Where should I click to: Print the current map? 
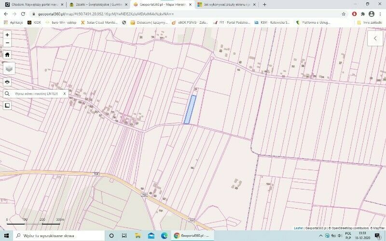[x=7, y=81]
